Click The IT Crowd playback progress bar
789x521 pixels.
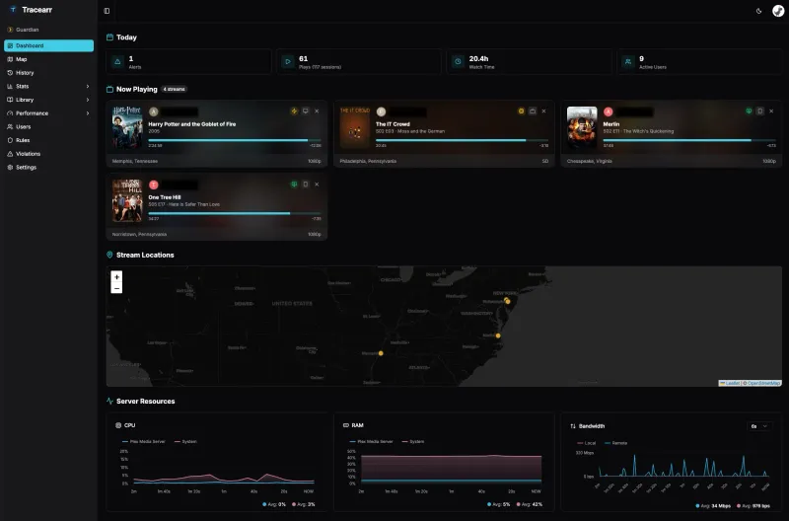click(x=462, y=140)
